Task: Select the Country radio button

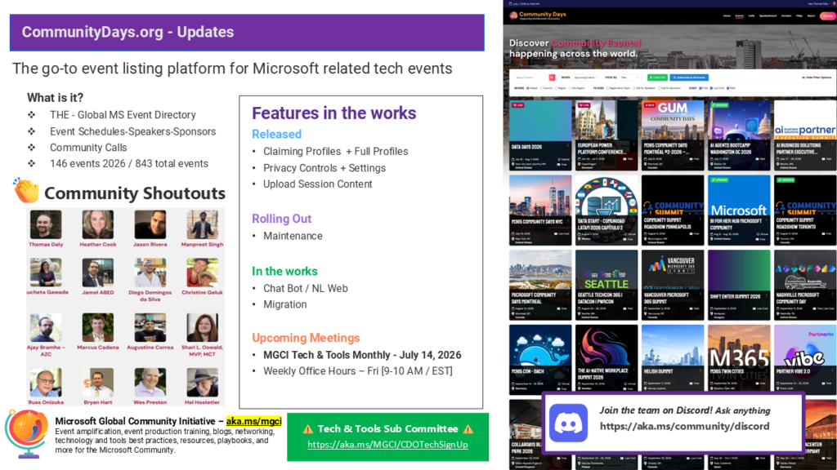Action: [541, 88]
